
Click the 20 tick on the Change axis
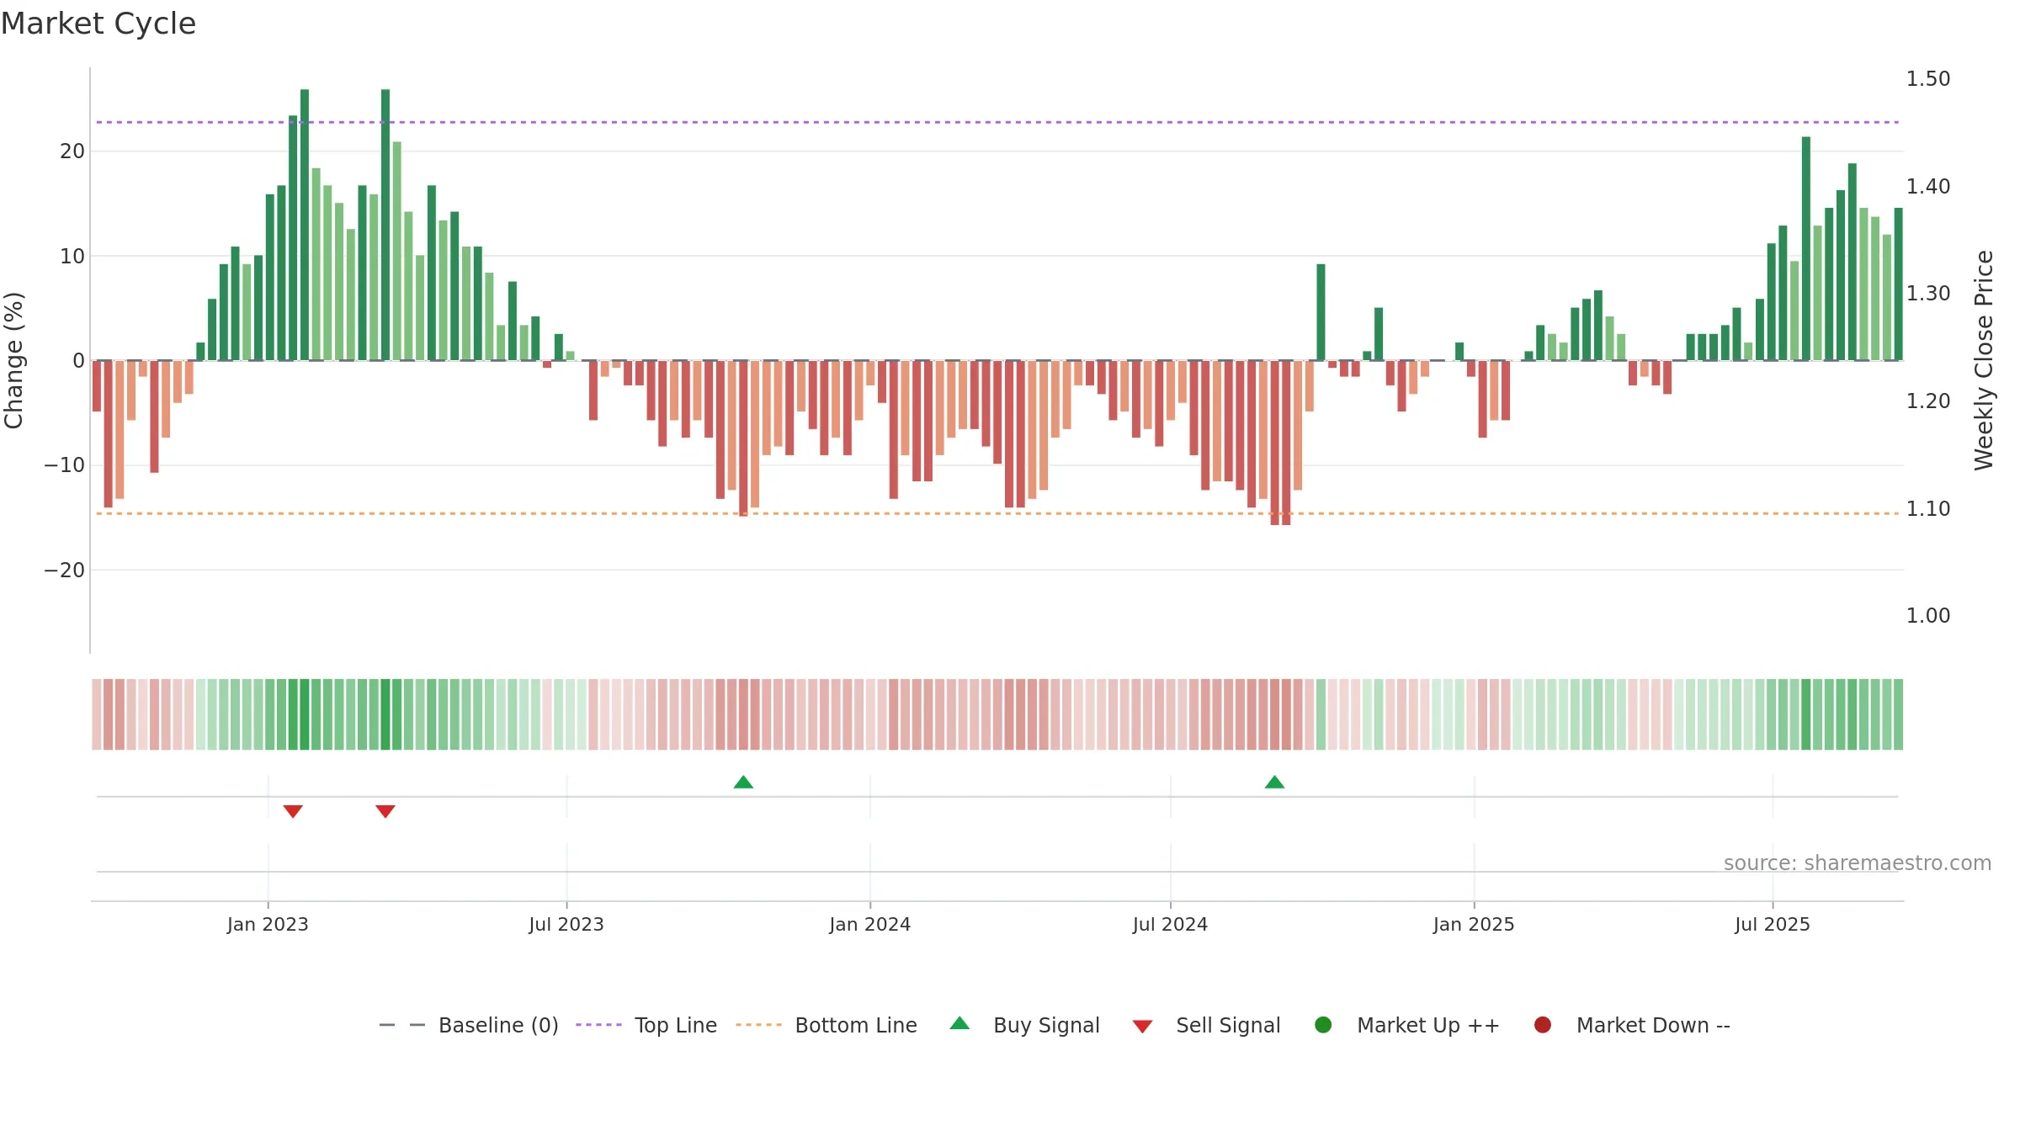coord(72,151)
